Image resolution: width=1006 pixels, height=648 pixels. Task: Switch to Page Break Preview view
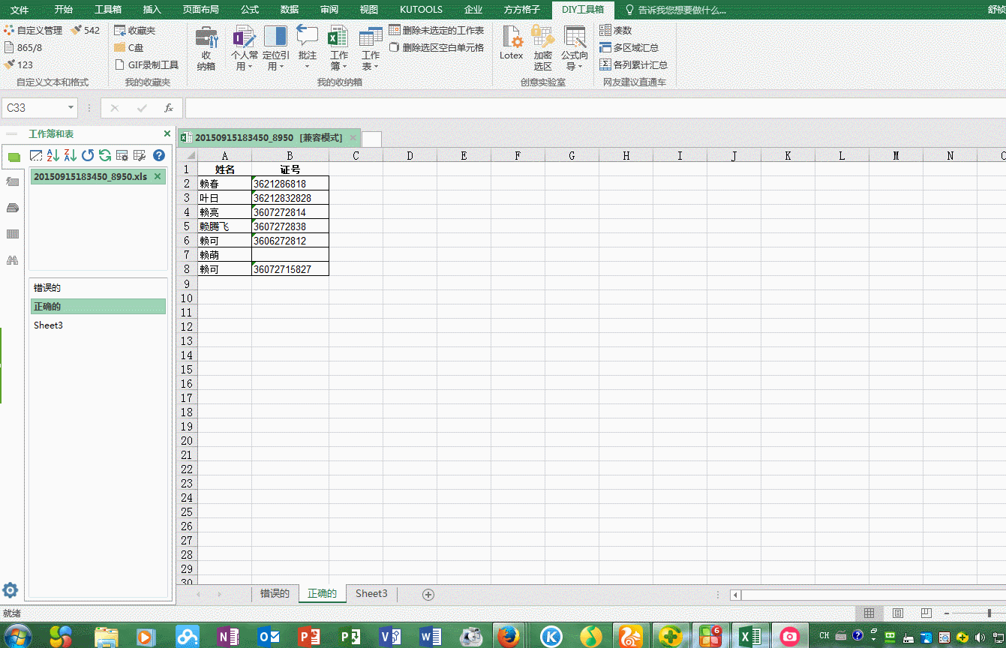[926, 613]
